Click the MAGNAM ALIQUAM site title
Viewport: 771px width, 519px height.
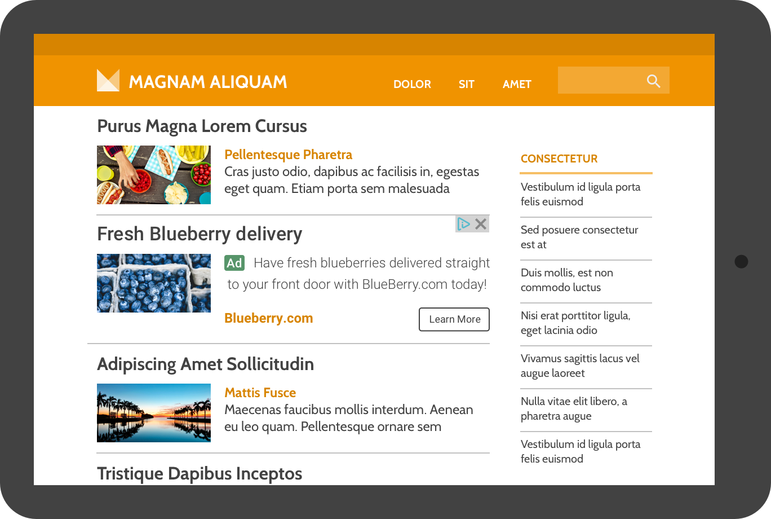(208, 82)
